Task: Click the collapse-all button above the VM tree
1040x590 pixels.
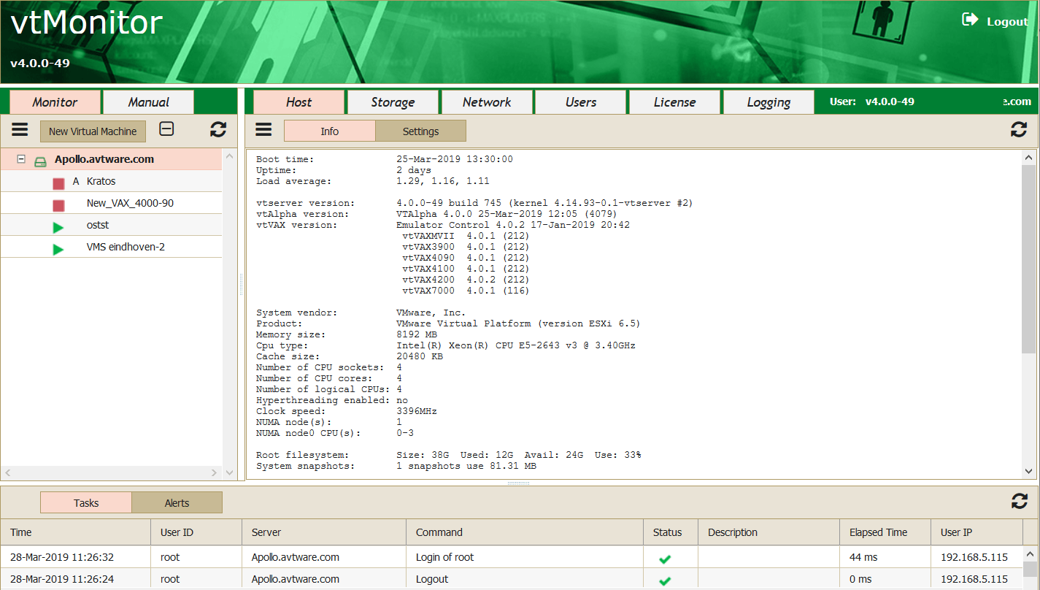Action: [166, 129]
